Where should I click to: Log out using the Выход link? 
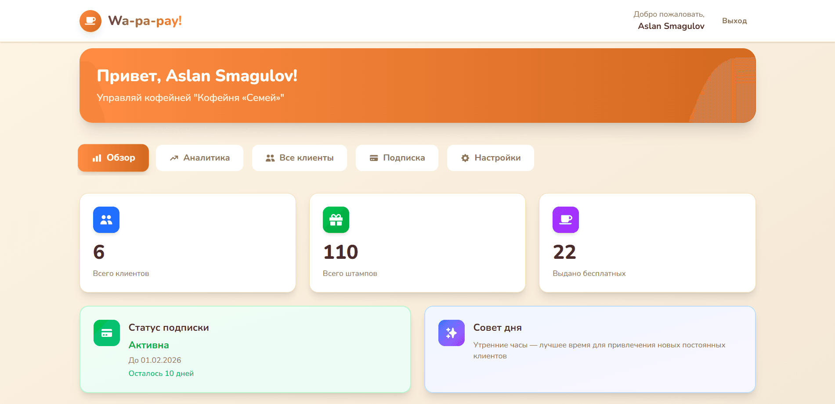[734, 21]
